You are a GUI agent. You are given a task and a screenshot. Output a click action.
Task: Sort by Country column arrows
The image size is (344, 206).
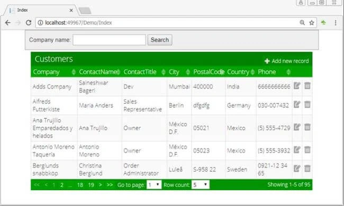252,72
